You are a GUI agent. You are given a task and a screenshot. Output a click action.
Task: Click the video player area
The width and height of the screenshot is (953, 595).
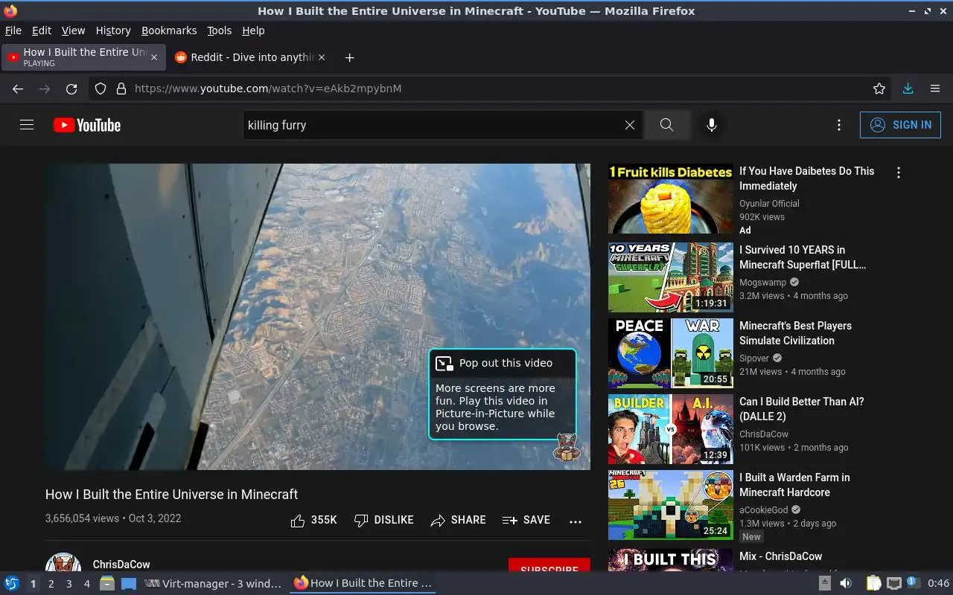pos(318,317)
